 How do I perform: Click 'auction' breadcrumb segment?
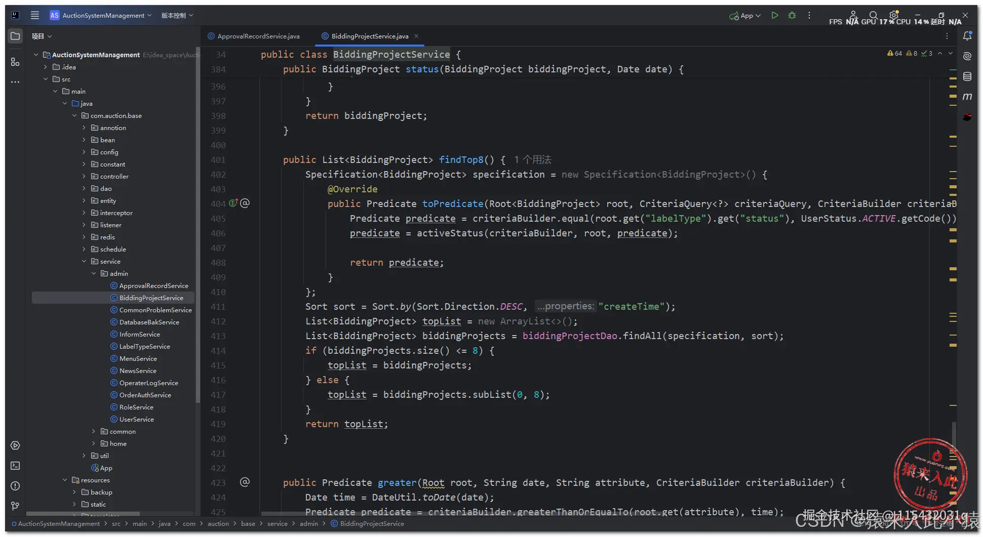[x=218, y=523]
